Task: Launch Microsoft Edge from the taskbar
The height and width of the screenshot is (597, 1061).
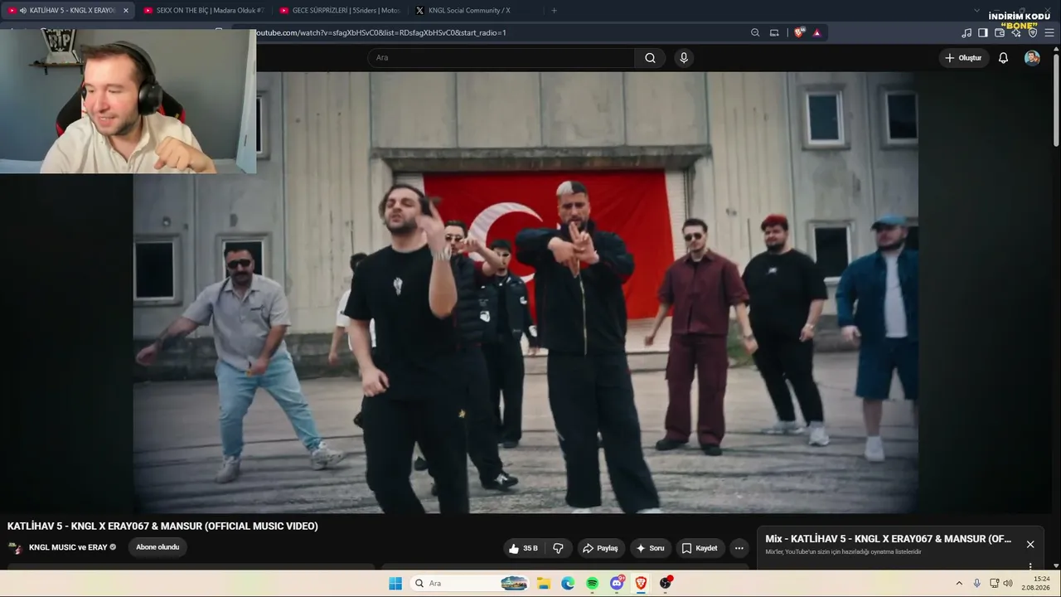Action: click(x=568, y=584)
